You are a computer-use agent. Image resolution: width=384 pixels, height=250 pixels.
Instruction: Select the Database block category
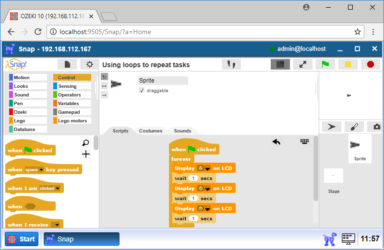28,129
